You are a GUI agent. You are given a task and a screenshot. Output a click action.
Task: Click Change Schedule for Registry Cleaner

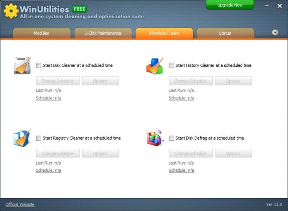pos(58,153)
